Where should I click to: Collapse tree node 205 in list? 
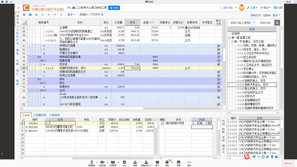35,57
